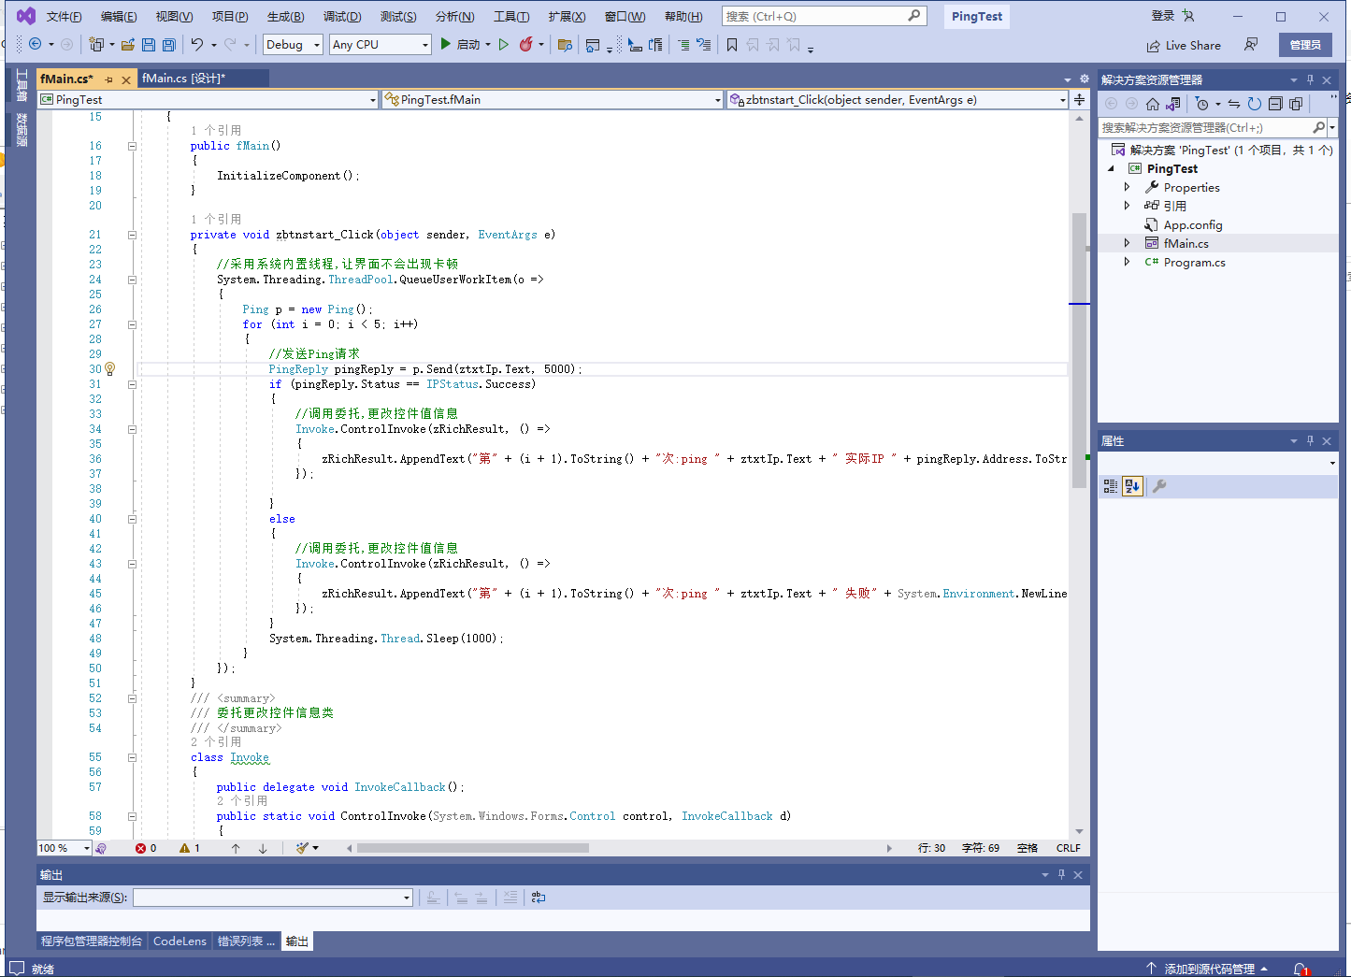Open the 调试(D) menu
Screen dimensions: 1351x977
coord(342,17)
